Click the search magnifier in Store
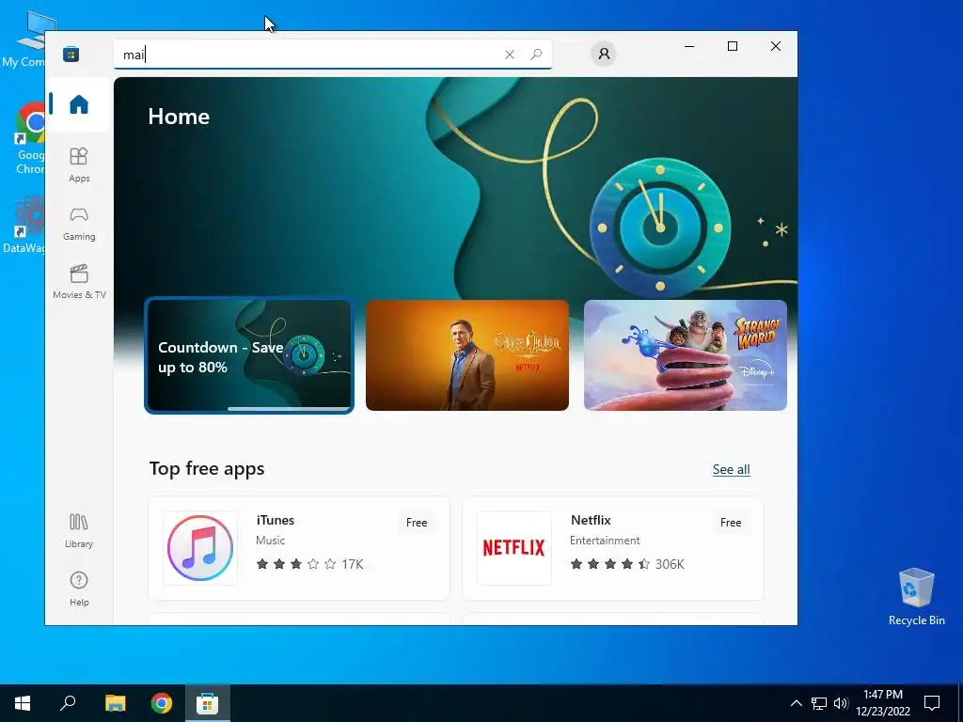Screen dimensions: 963x722 [x=536, y=55]
